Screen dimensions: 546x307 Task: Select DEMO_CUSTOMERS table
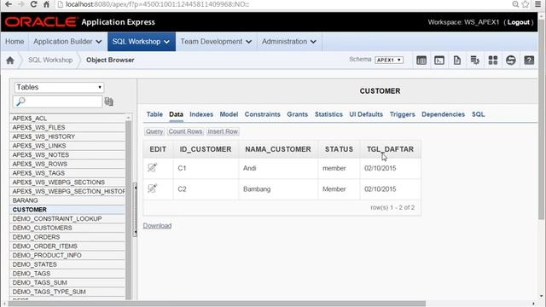67,228
